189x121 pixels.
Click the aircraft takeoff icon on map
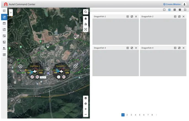pos(86,24)
